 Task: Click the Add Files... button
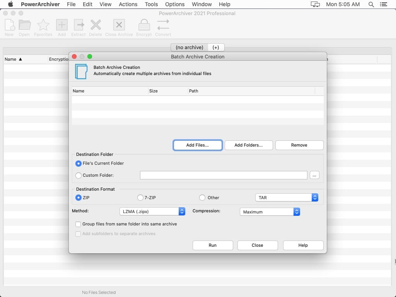pos(198,145)
